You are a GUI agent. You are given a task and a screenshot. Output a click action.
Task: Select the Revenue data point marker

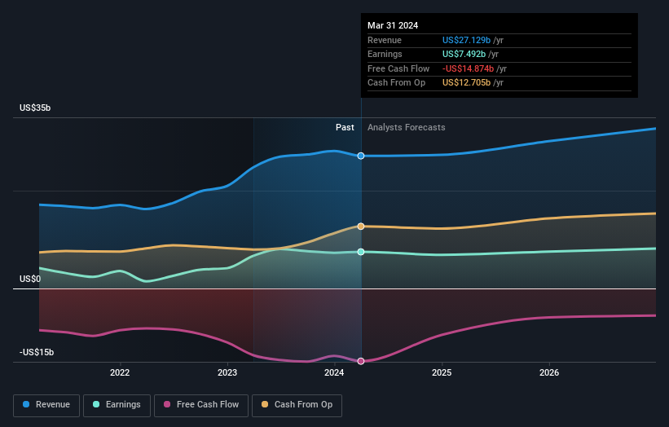pyautogui.click(x=361, y=156)
